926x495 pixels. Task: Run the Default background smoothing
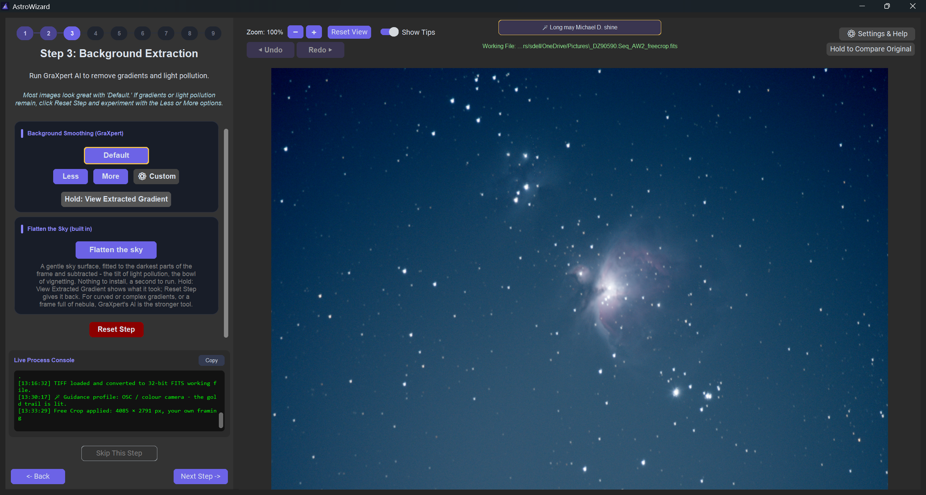(116, 156)
